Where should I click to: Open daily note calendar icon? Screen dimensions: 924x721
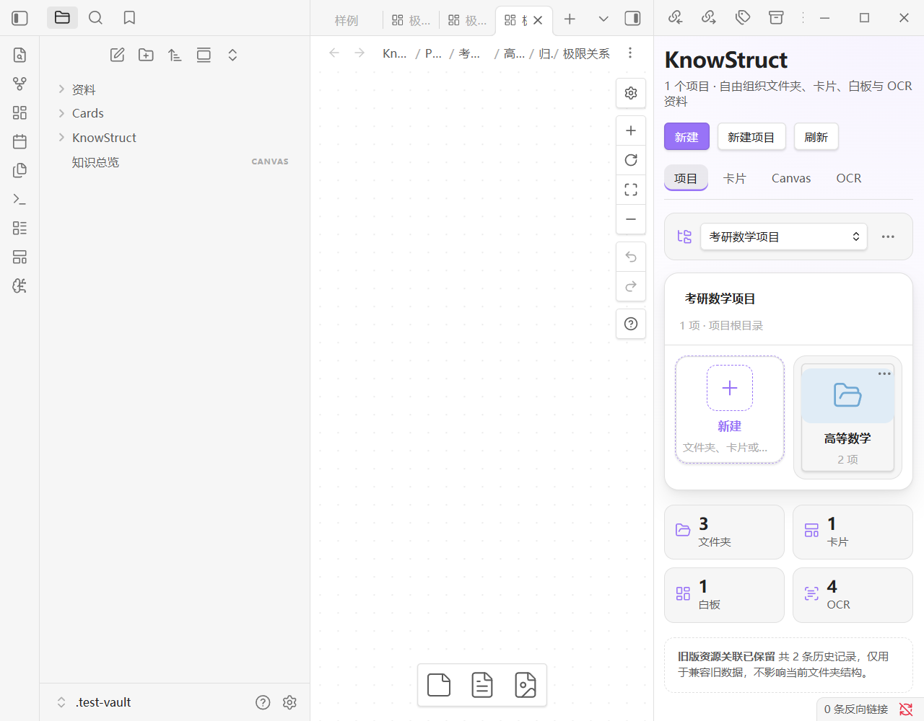20,141
